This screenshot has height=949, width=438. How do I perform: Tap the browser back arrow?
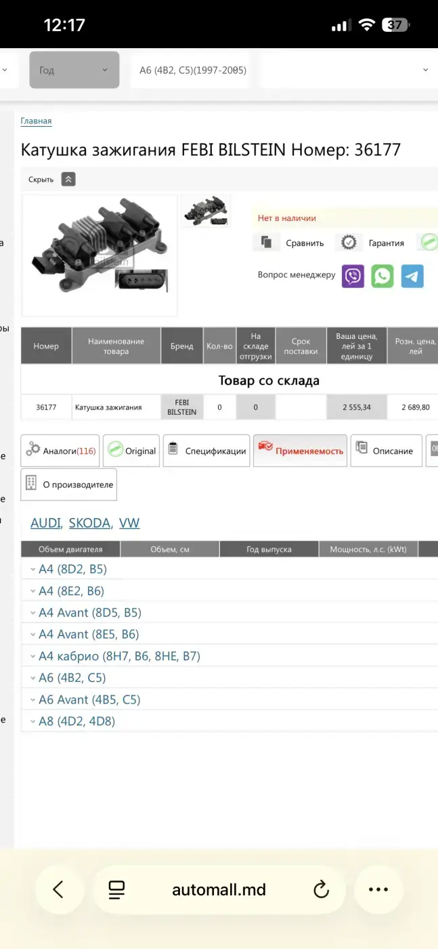click(x=59, y=889)
